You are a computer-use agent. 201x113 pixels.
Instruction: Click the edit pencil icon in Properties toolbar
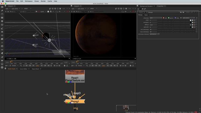pos(145,9)
